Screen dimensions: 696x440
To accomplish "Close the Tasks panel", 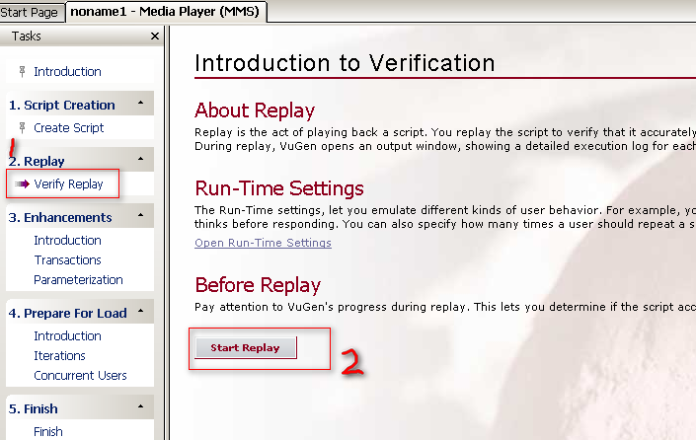I will pos(154,36).
